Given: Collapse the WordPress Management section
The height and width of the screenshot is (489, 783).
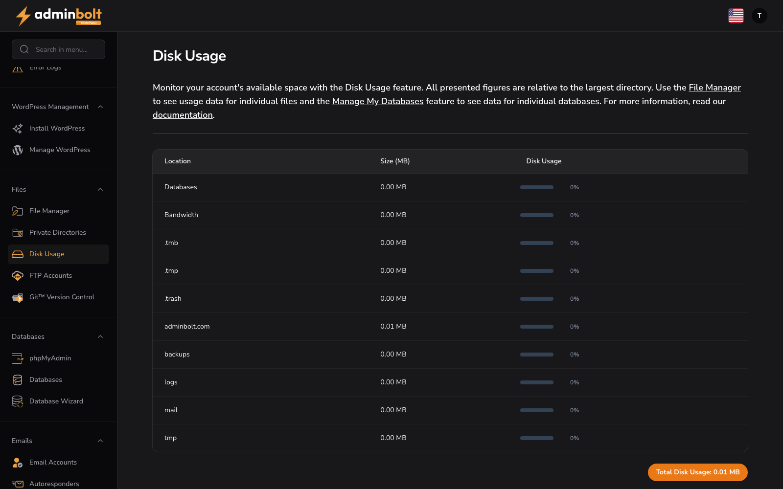Looking at the screenshot, I should coord(100,107).
